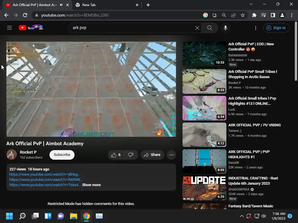Viewport: 298px width, 223px height.
Task: Open a new browser tab
Action: pos(148,5)
